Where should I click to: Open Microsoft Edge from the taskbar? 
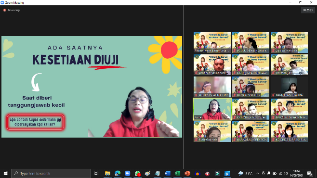(118, 173)
